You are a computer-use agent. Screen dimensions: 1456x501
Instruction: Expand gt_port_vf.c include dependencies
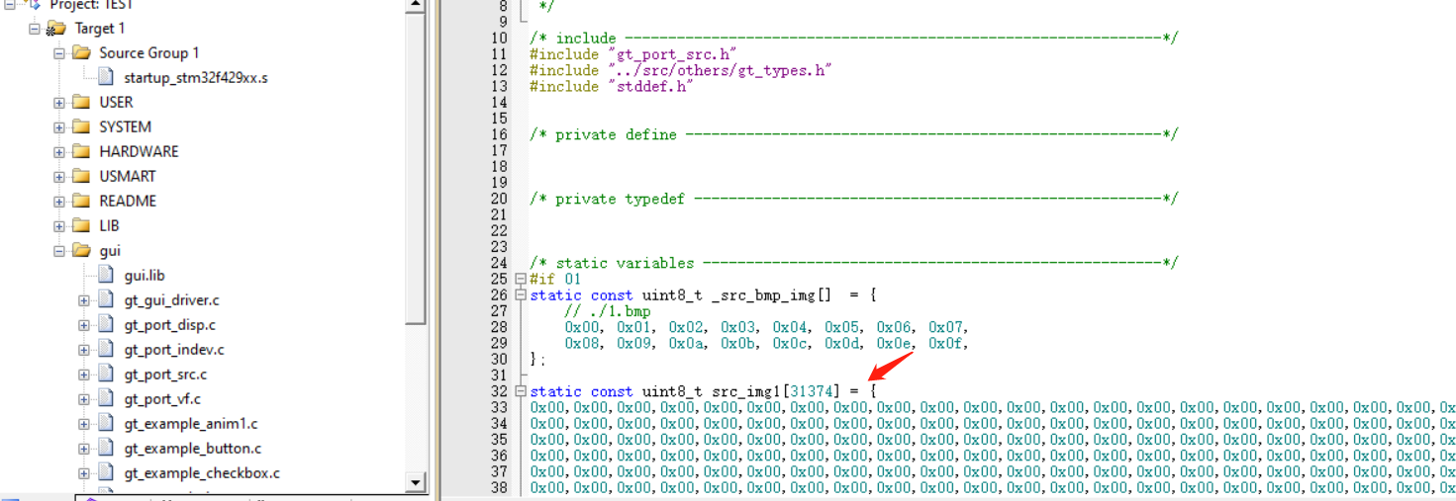click(84, 399)
